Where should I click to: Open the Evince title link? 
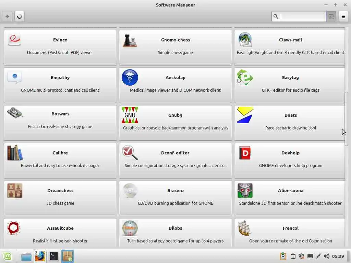tap(60, 40)
